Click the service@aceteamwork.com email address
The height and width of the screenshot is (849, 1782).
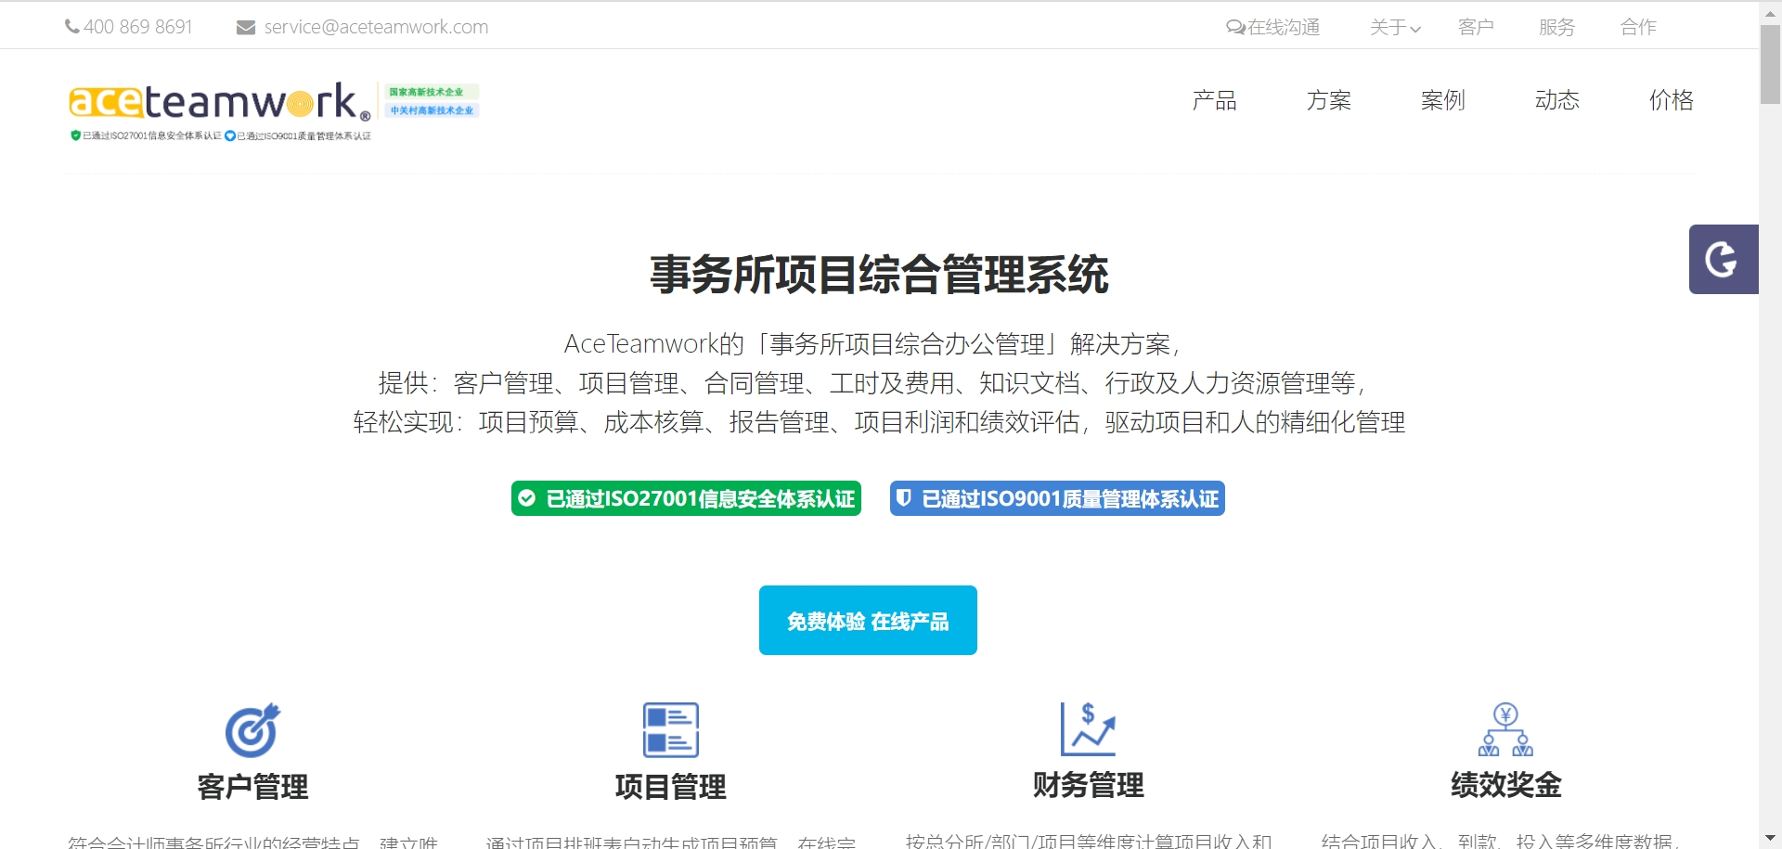(376, 27)
